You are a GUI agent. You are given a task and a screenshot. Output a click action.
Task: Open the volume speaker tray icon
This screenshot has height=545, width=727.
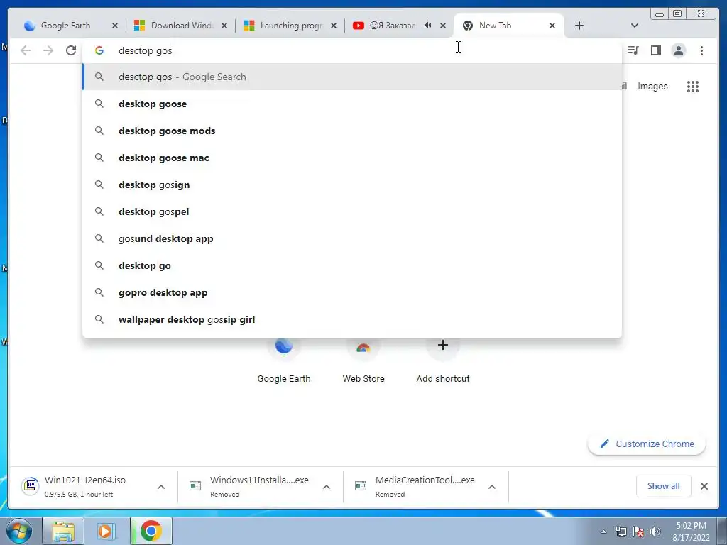tap(655, 532)
